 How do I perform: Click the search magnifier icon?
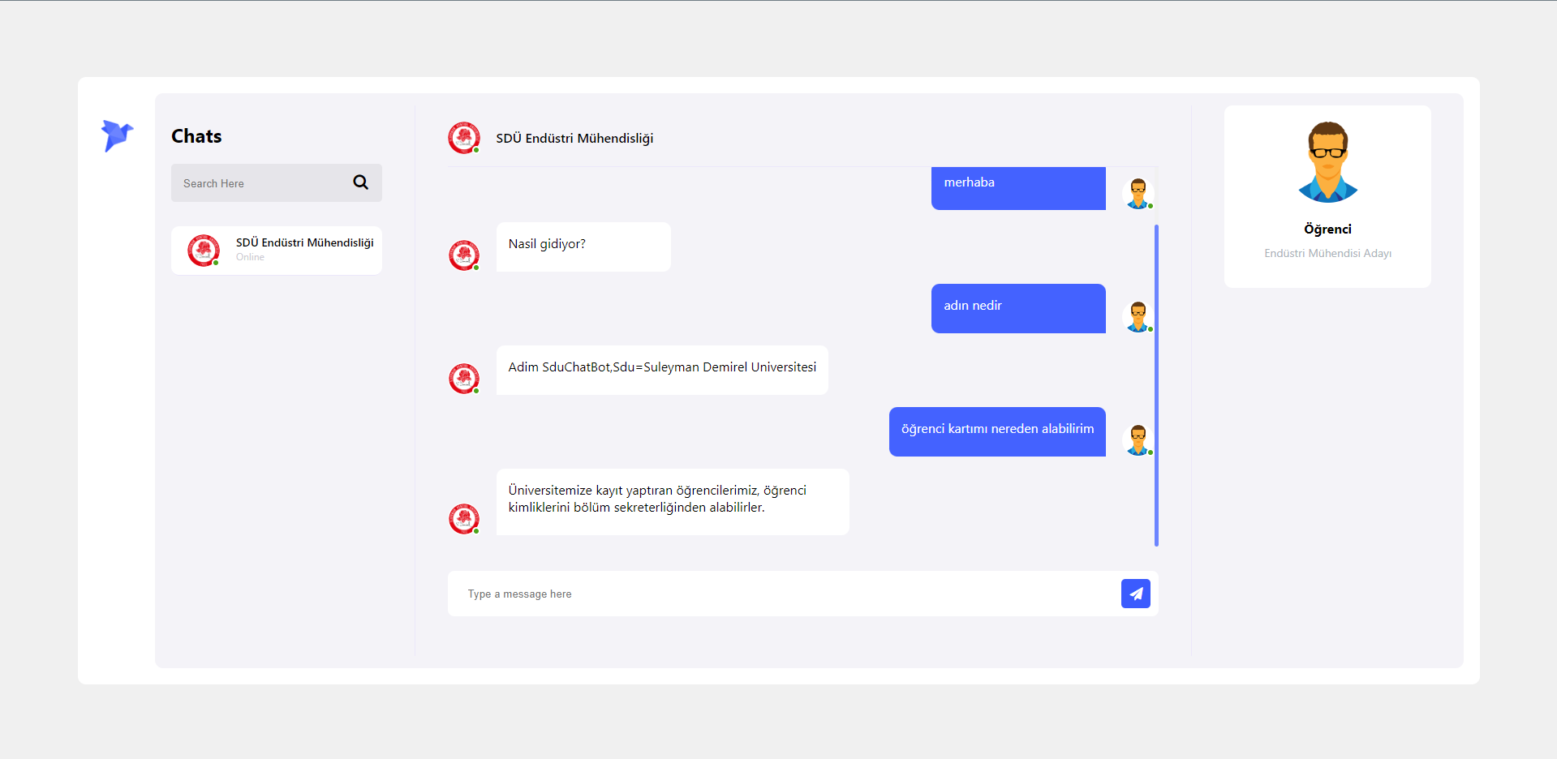pyautogui.click(x=361, y=182)
